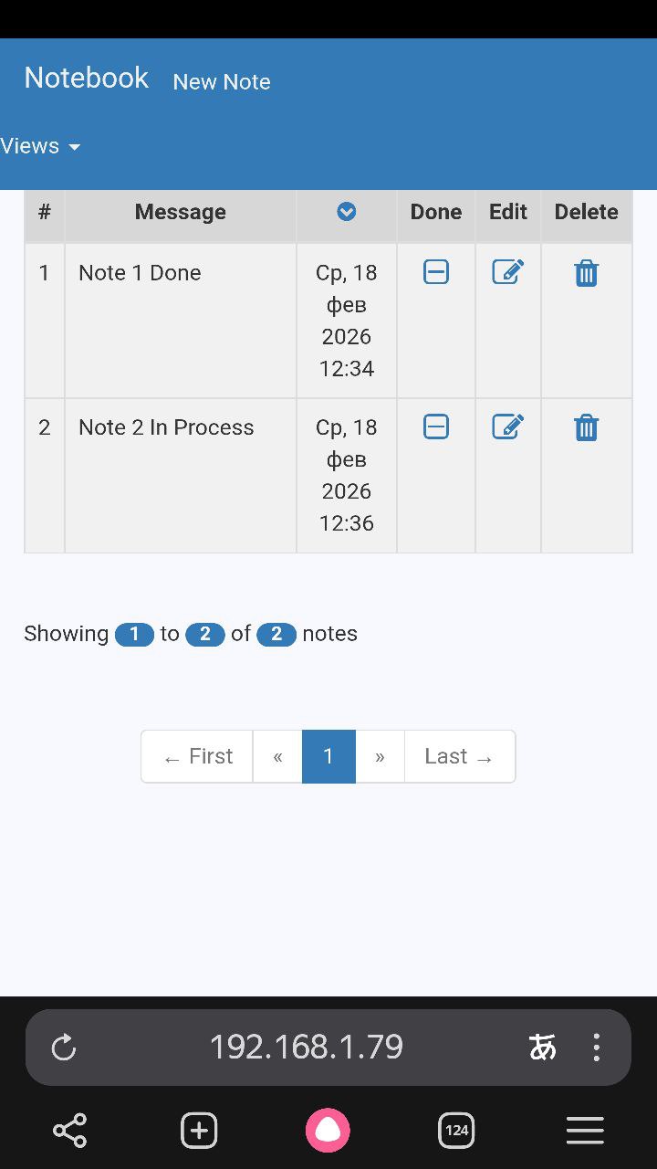Tap the pink Alice assistant button
The width and height of the screenshot is (657, 1169).
328,1131
